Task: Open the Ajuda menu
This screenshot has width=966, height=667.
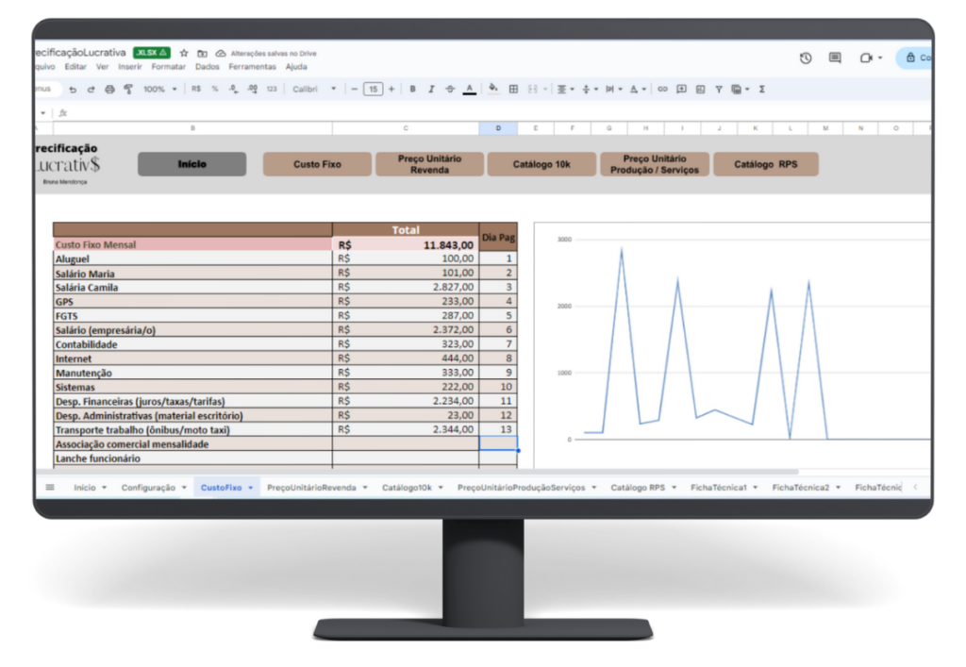Action: [x=296, y=67]
